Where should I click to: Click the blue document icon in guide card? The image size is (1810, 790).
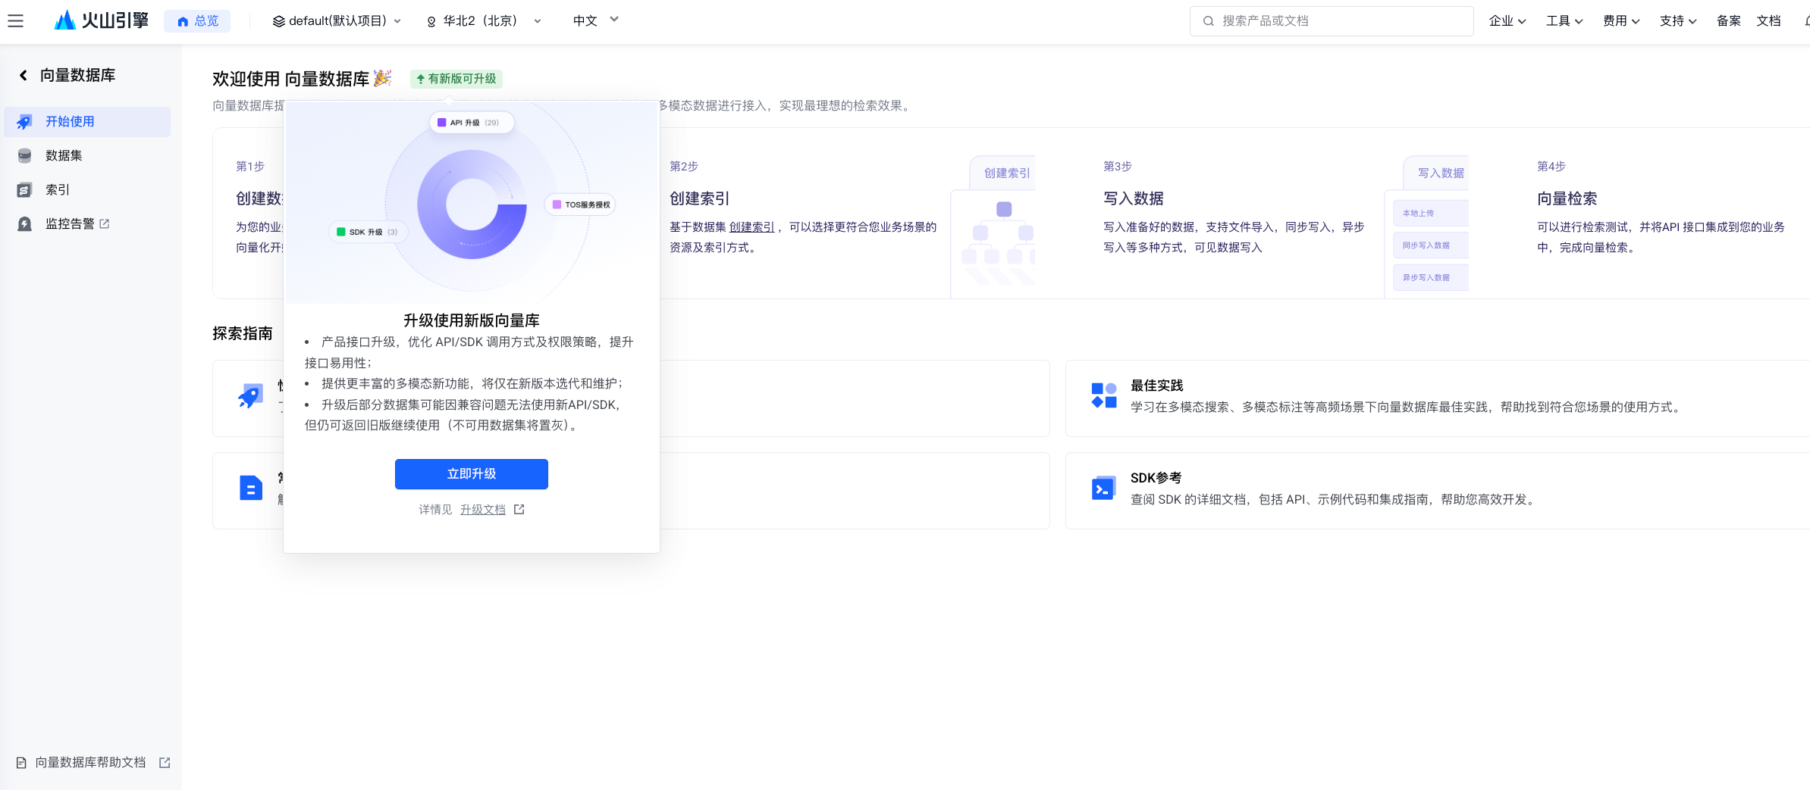point(250,489)
